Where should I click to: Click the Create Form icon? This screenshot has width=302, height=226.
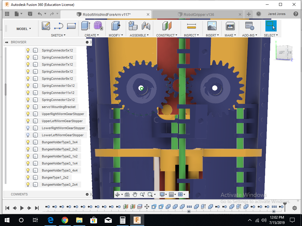coord(98,26)
